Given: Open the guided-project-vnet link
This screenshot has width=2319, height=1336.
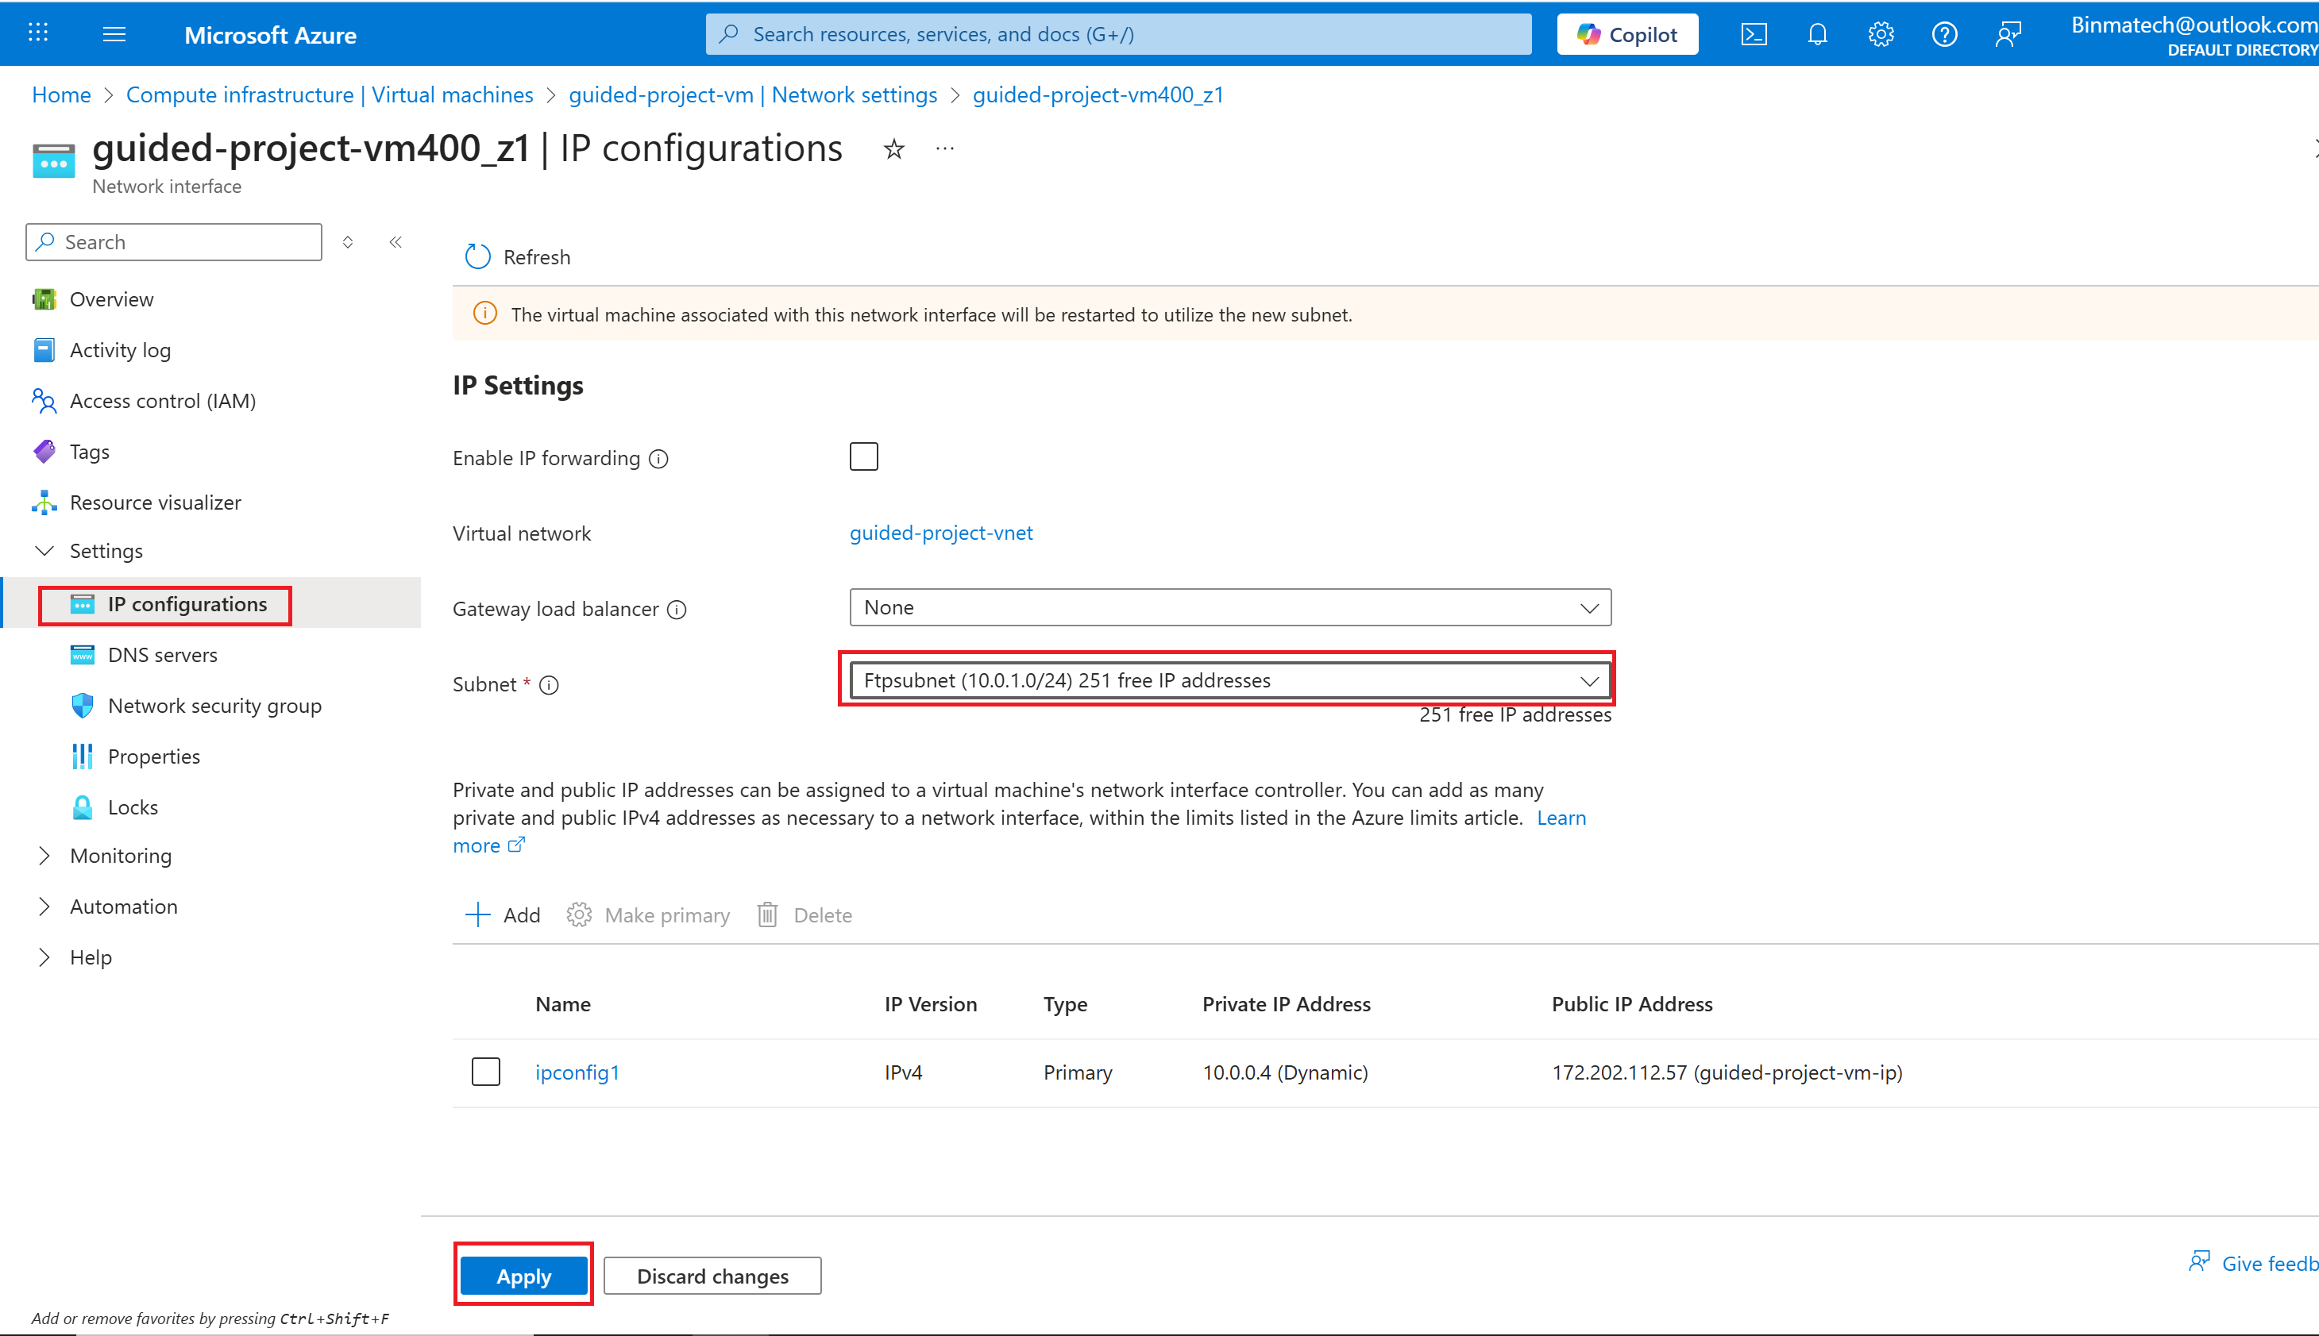Looking at the screenshot, I should pyautogui.click(x=940, y=533).
